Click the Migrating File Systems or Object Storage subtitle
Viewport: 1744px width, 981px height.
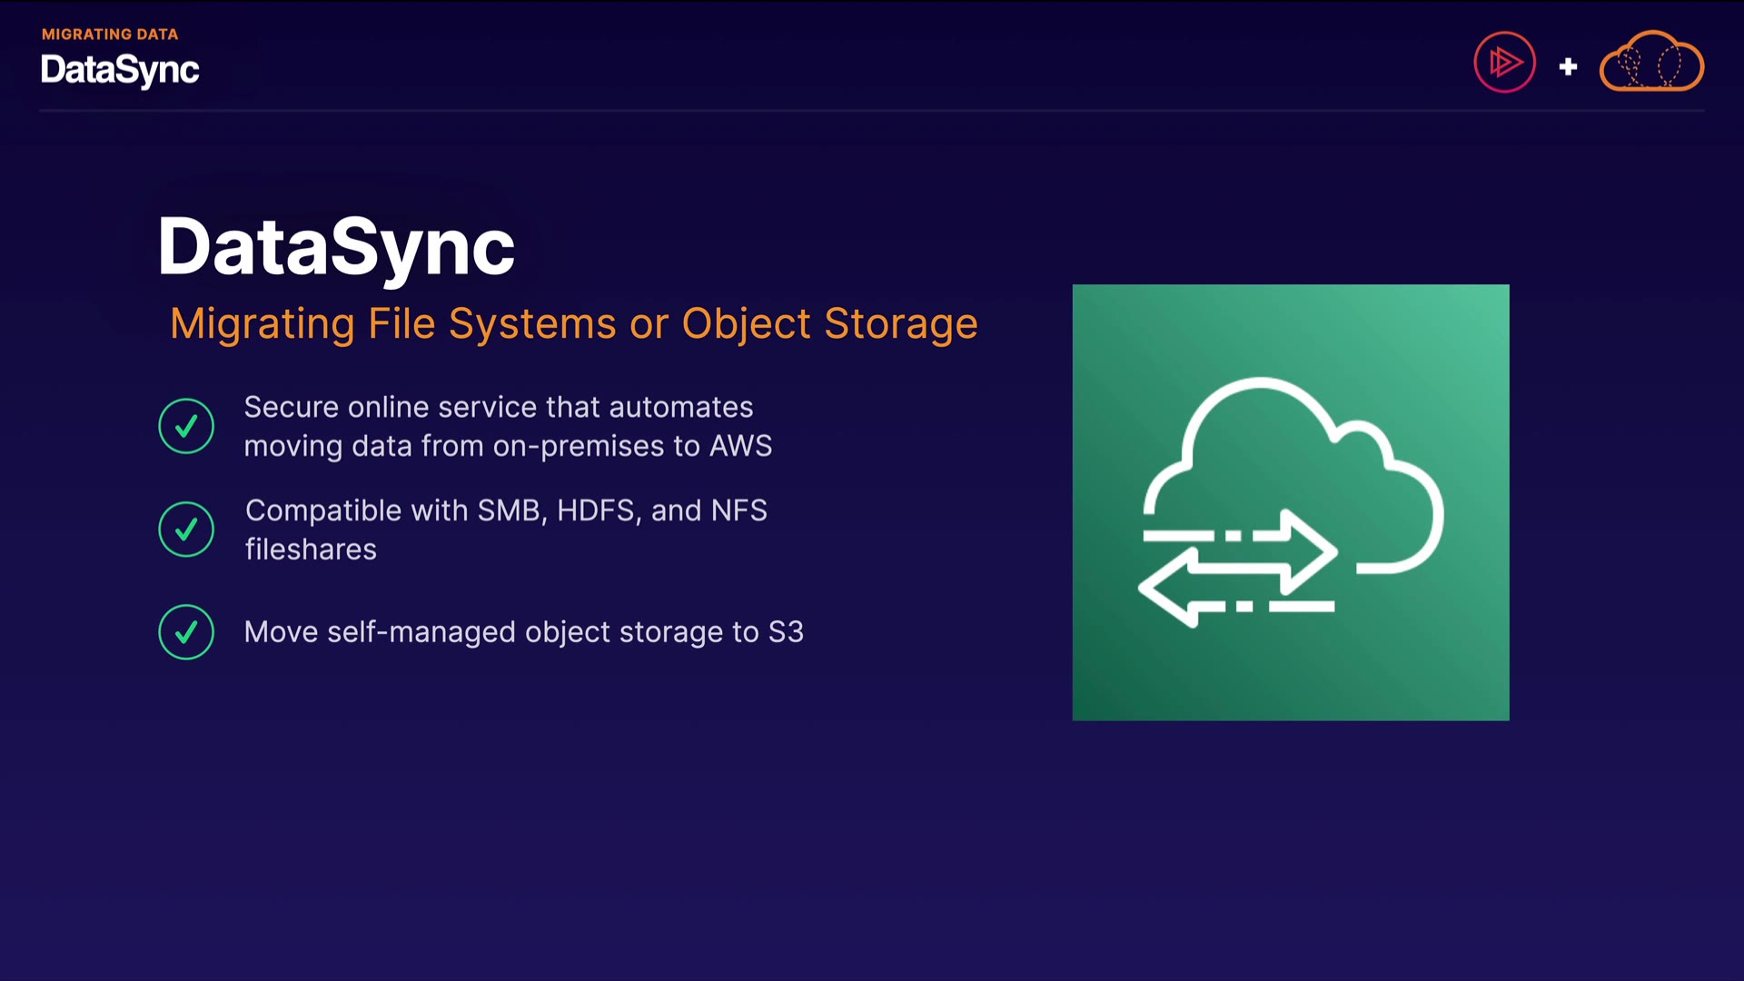[x=573, y=324]
